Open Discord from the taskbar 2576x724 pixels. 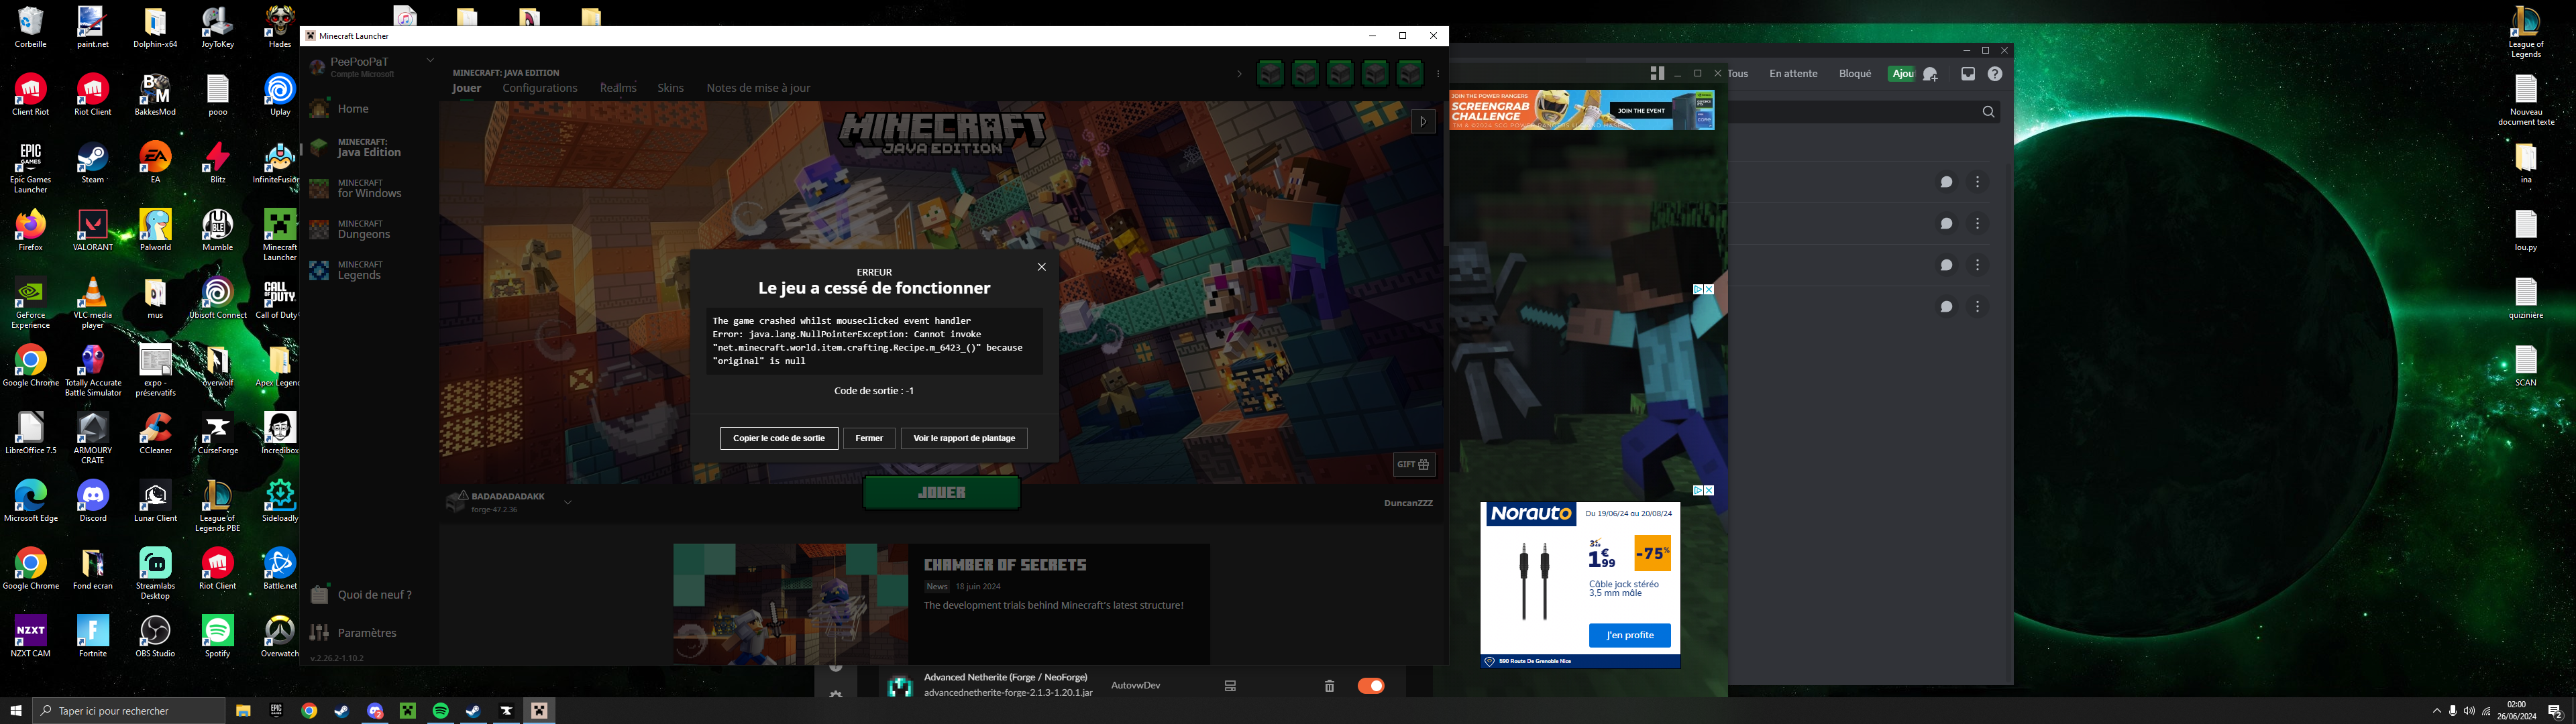point(375,711)
